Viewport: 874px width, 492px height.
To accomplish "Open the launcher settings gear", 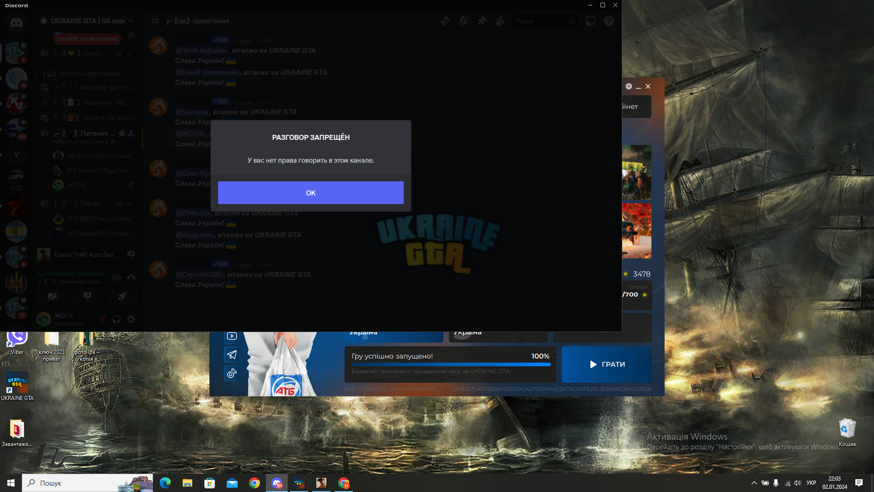I will point(629,87).
